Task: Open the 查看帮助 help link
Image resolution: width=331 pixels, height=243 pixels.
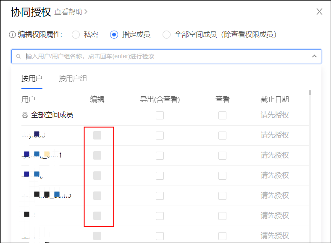Action: pyautogui.click(x=68, y=12)
